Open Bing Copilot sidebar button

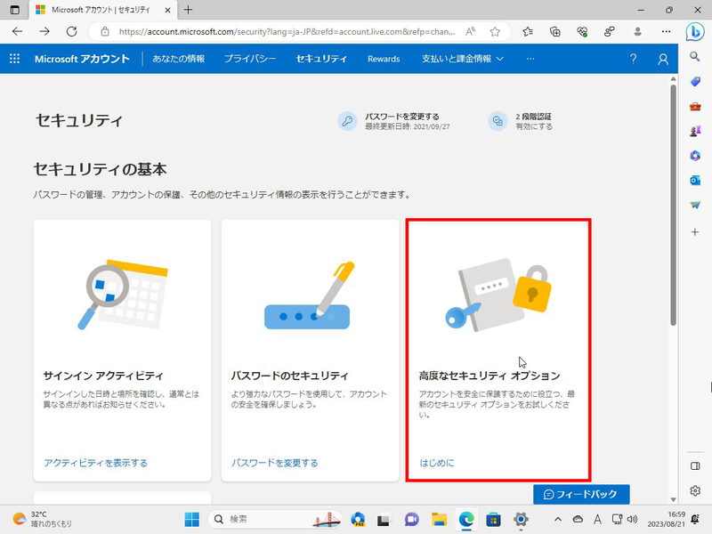(695, 32)
